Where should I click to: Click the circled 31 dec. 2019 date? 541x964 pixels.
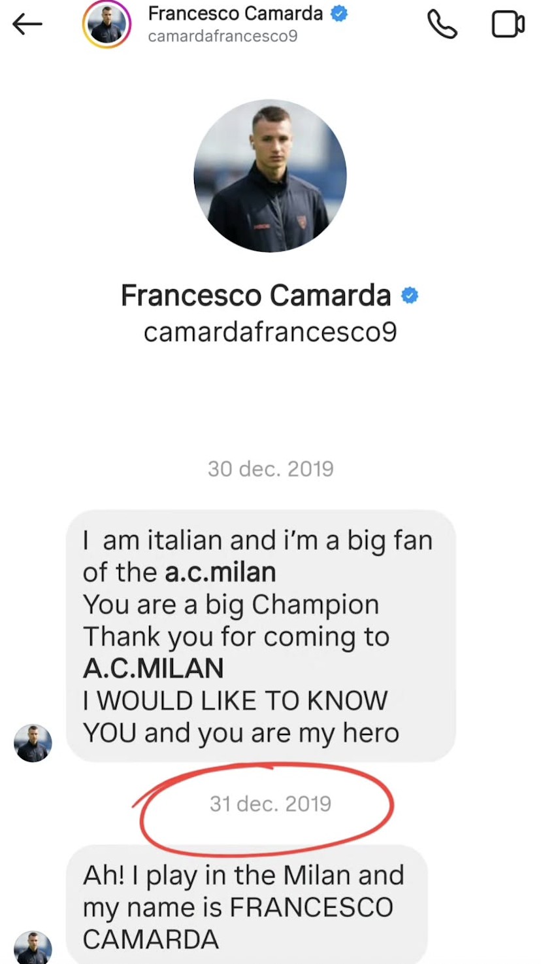(270, 803)
